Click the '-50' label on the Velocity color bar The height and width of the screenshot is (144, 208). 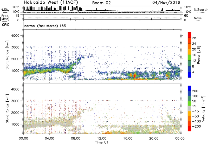point(196,116)
